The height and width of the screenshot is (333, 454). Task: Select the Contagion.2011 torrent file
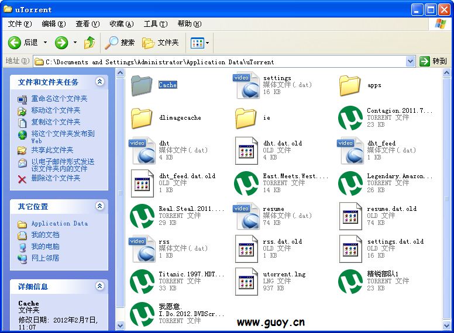pos(350,118)
